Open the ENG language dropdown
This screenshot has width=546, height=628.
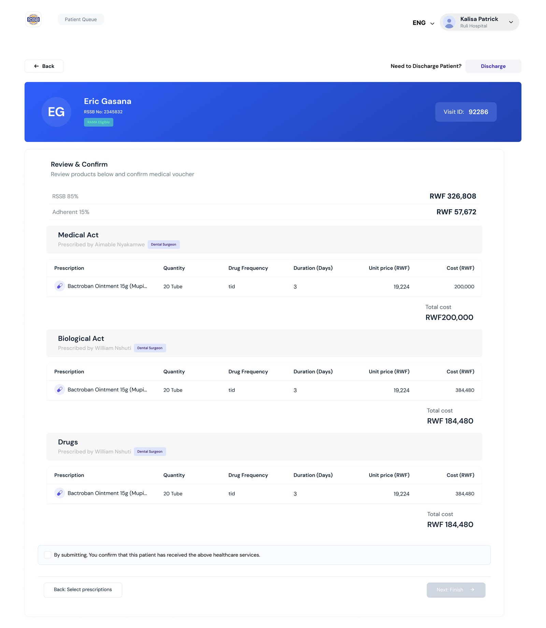(423, 23)
